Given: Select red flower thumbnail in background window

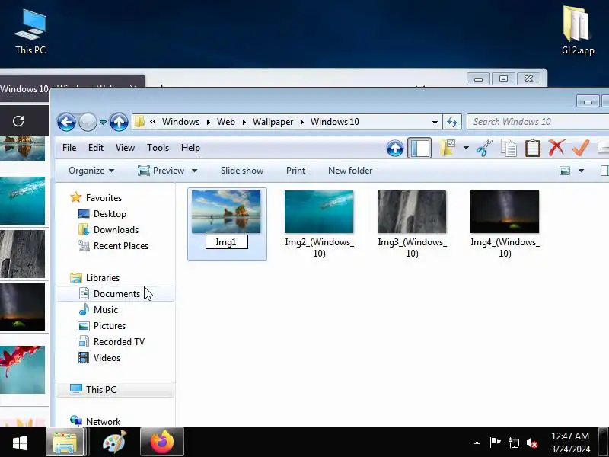Looking at the screenshot, I should (x=23, y=369).
